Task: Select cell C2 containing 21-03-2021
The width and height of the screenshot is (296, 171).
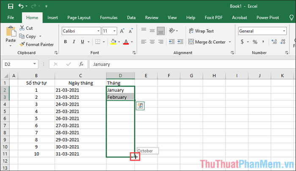Action: pos(80,90)
